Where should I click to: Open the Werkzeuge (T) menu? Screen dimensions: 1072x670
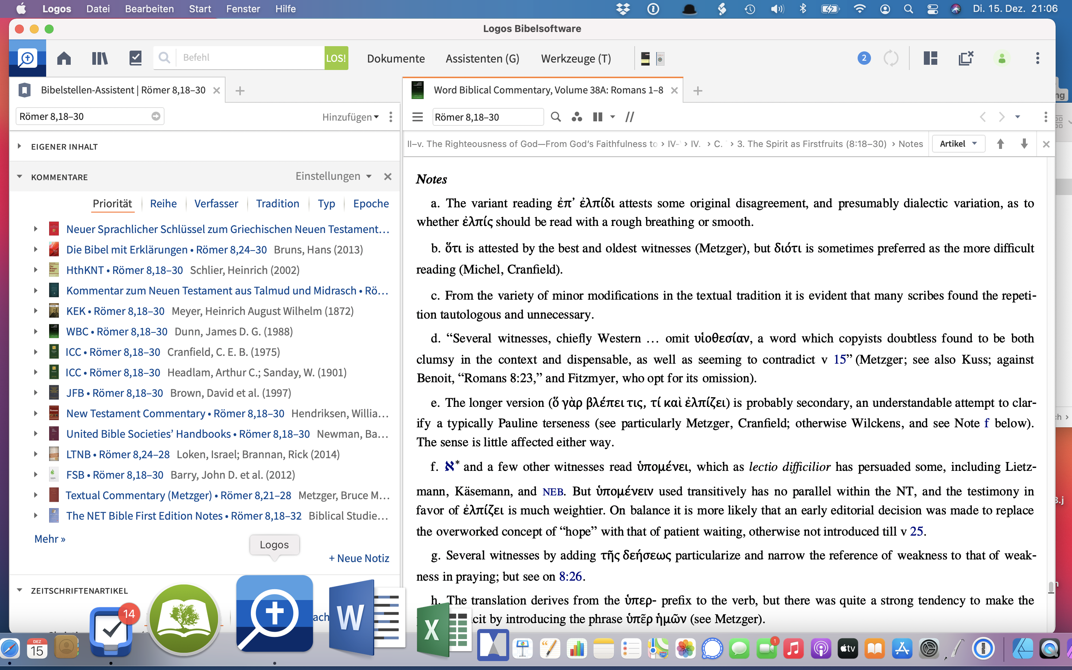coord(576,58)
